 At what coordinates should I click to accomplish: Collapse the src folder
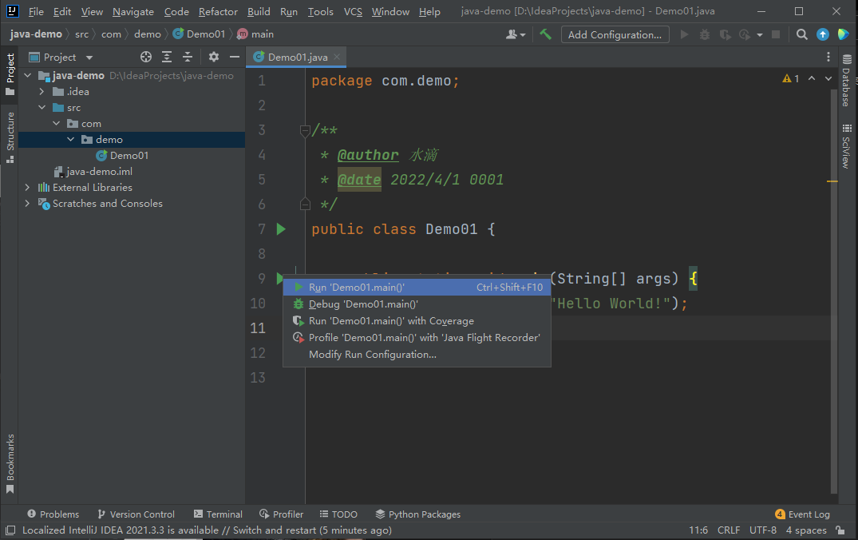(x=42, y=107)
